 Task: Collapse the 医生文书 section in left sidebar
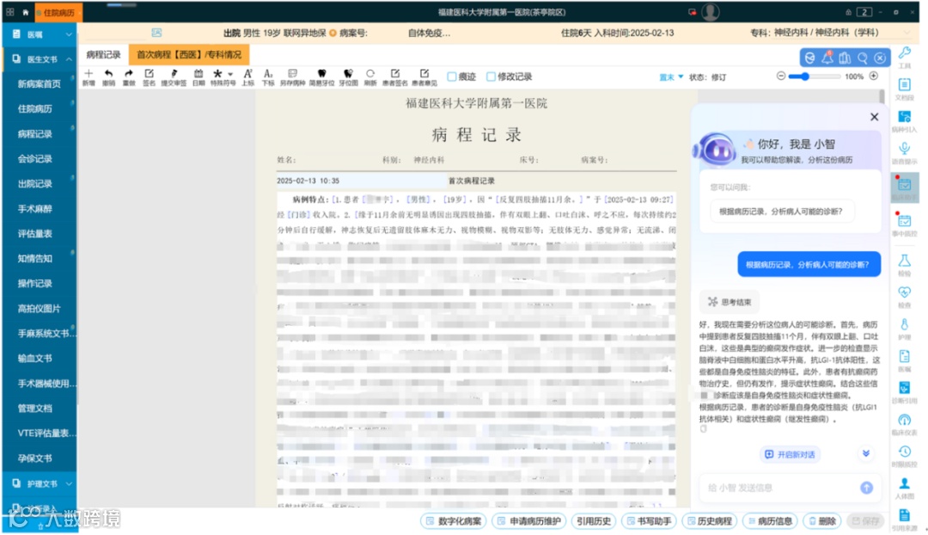click(x=69, y=59)
